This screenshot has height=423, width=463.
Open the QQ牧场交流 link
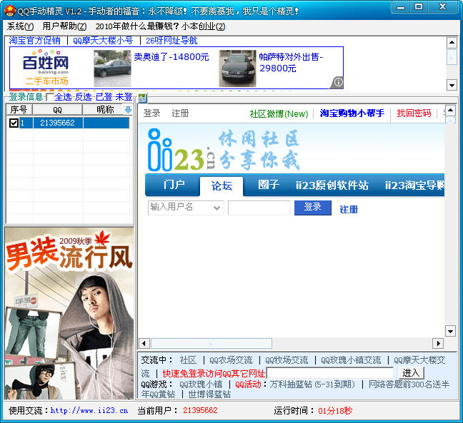tap(287, 360)
